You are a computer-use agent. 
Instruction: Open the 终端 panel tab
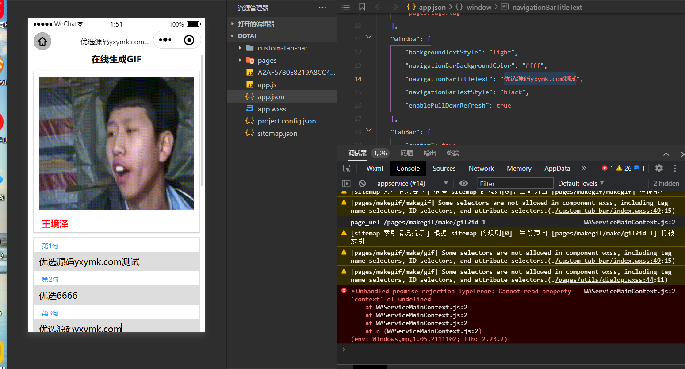pyautogui.click(x=453, y=153)
